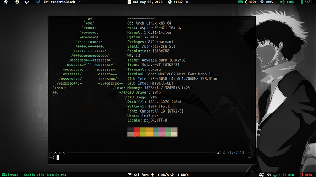Click Nirvana - Smells Like Teen Spirit

pyautogui.click(x=36, y=175)
